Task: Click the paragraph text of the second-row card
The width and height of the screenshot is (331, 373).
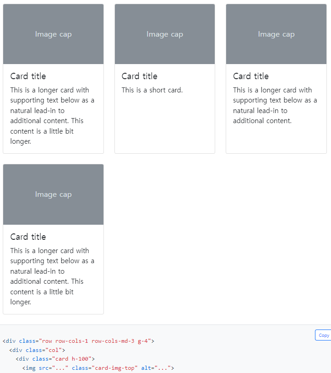Action: 52,276
